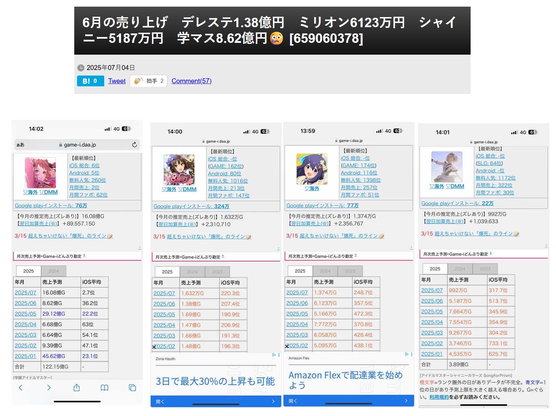Select the 2024 tab in the 13:59 screenshot

pyautogui.click(x=325, y=271)
